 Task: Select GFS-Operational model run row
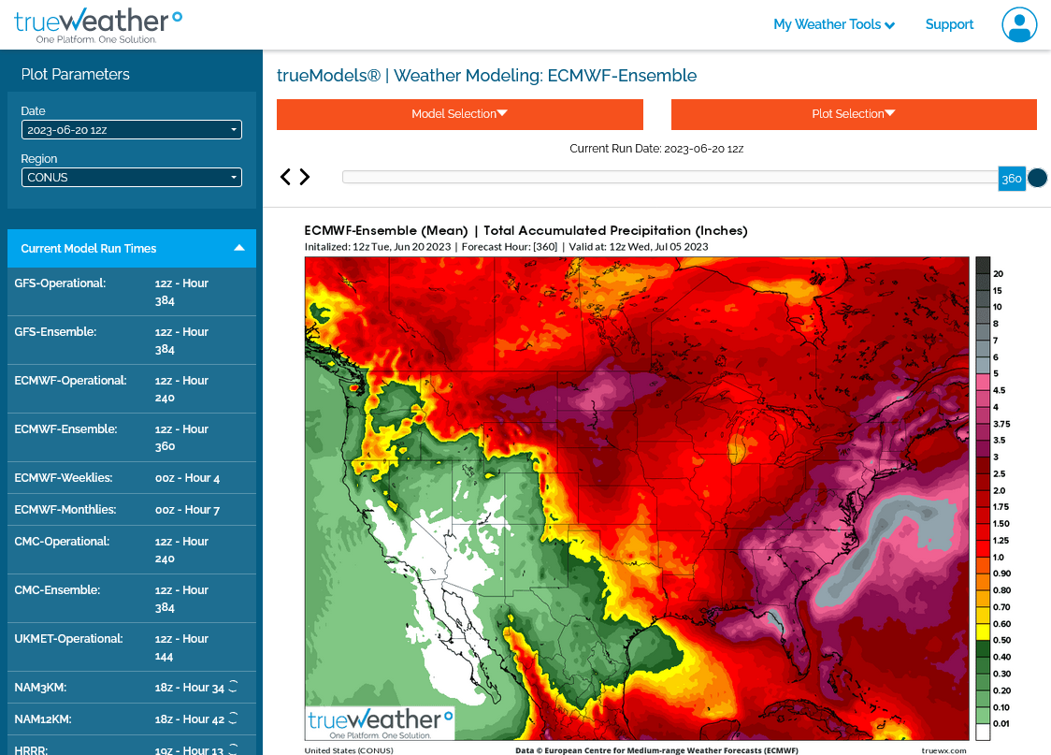tap(131, 292)
